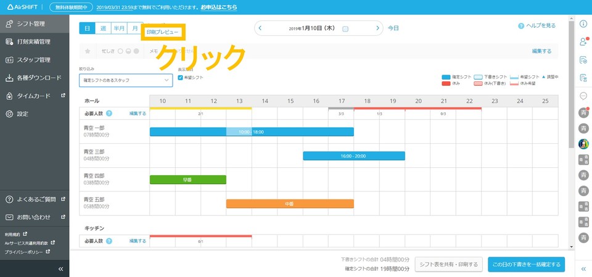The image size is (592, 277).
Task: Open 利用規約 link
Action: click(x=15, y=234)
